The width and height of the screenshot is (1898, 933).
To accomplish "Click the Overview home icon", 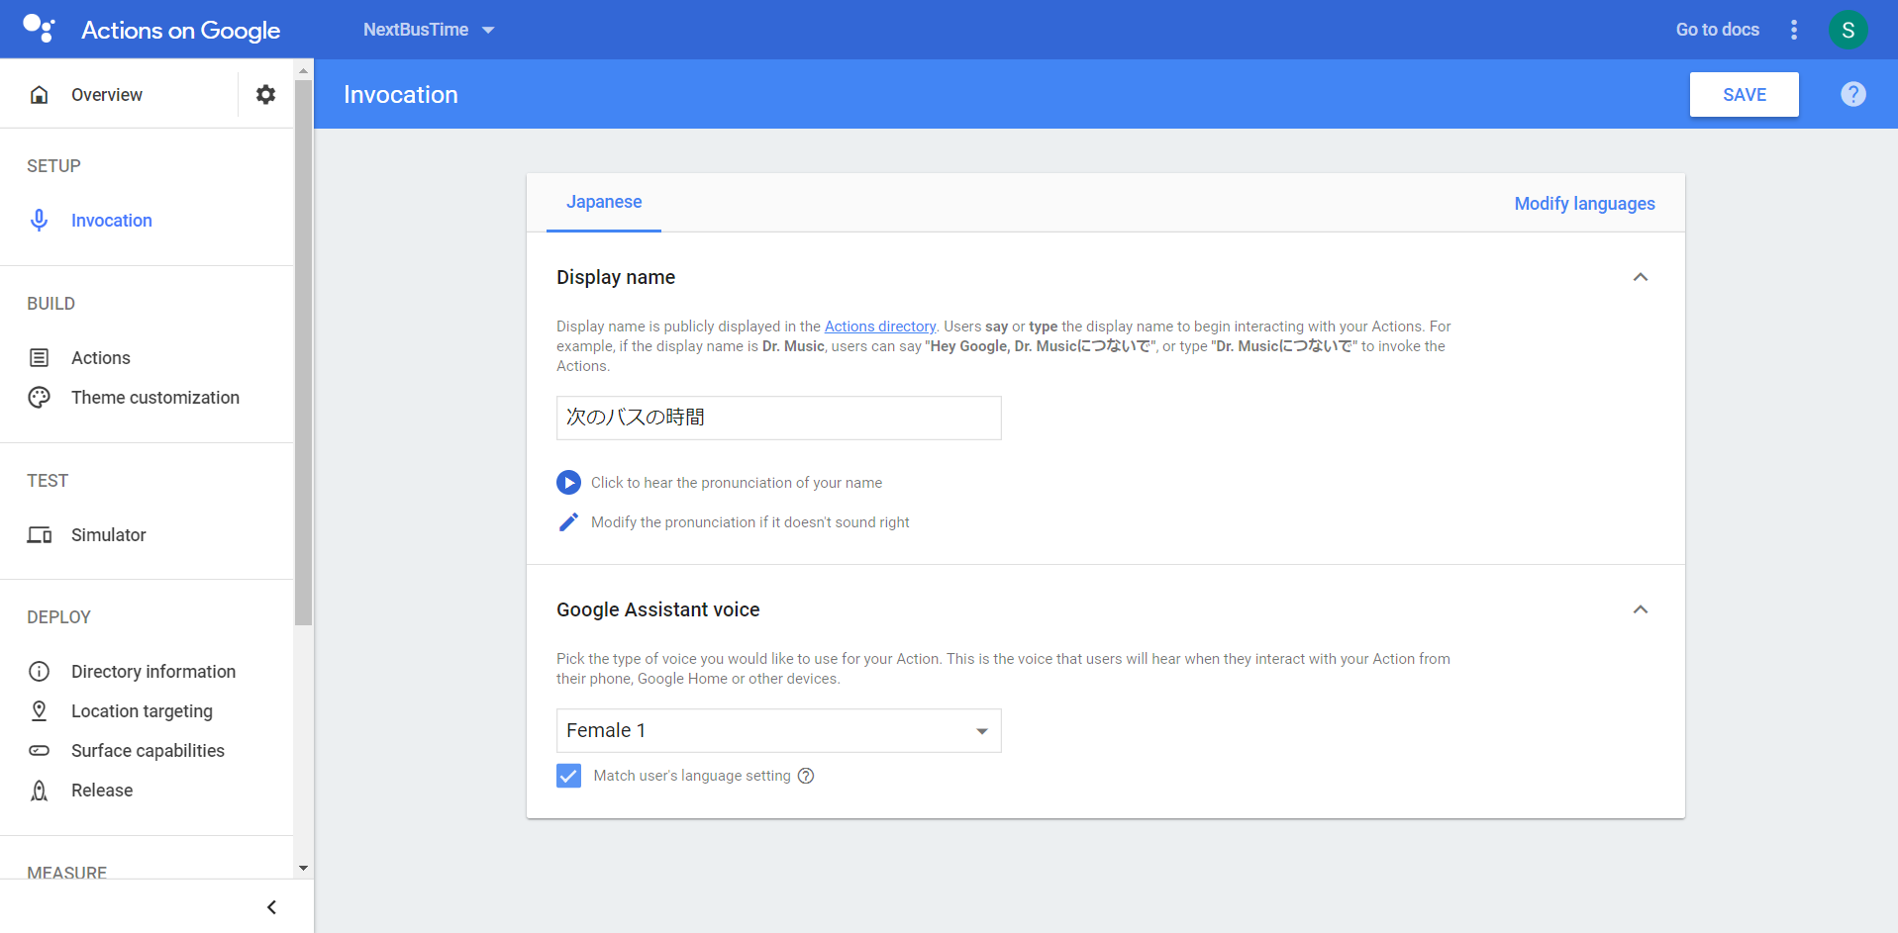I will [x=40, y=95].
